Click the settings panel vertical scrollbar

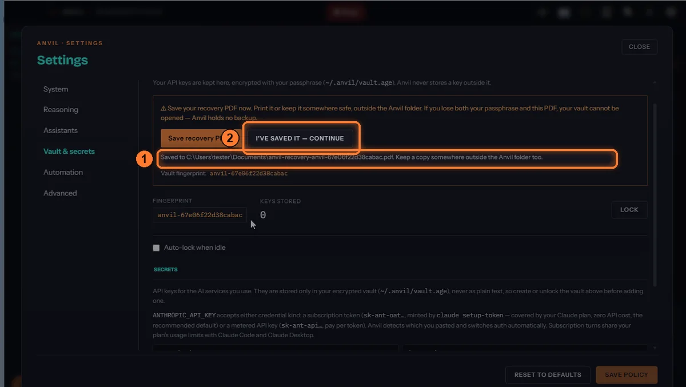(655, 194)
